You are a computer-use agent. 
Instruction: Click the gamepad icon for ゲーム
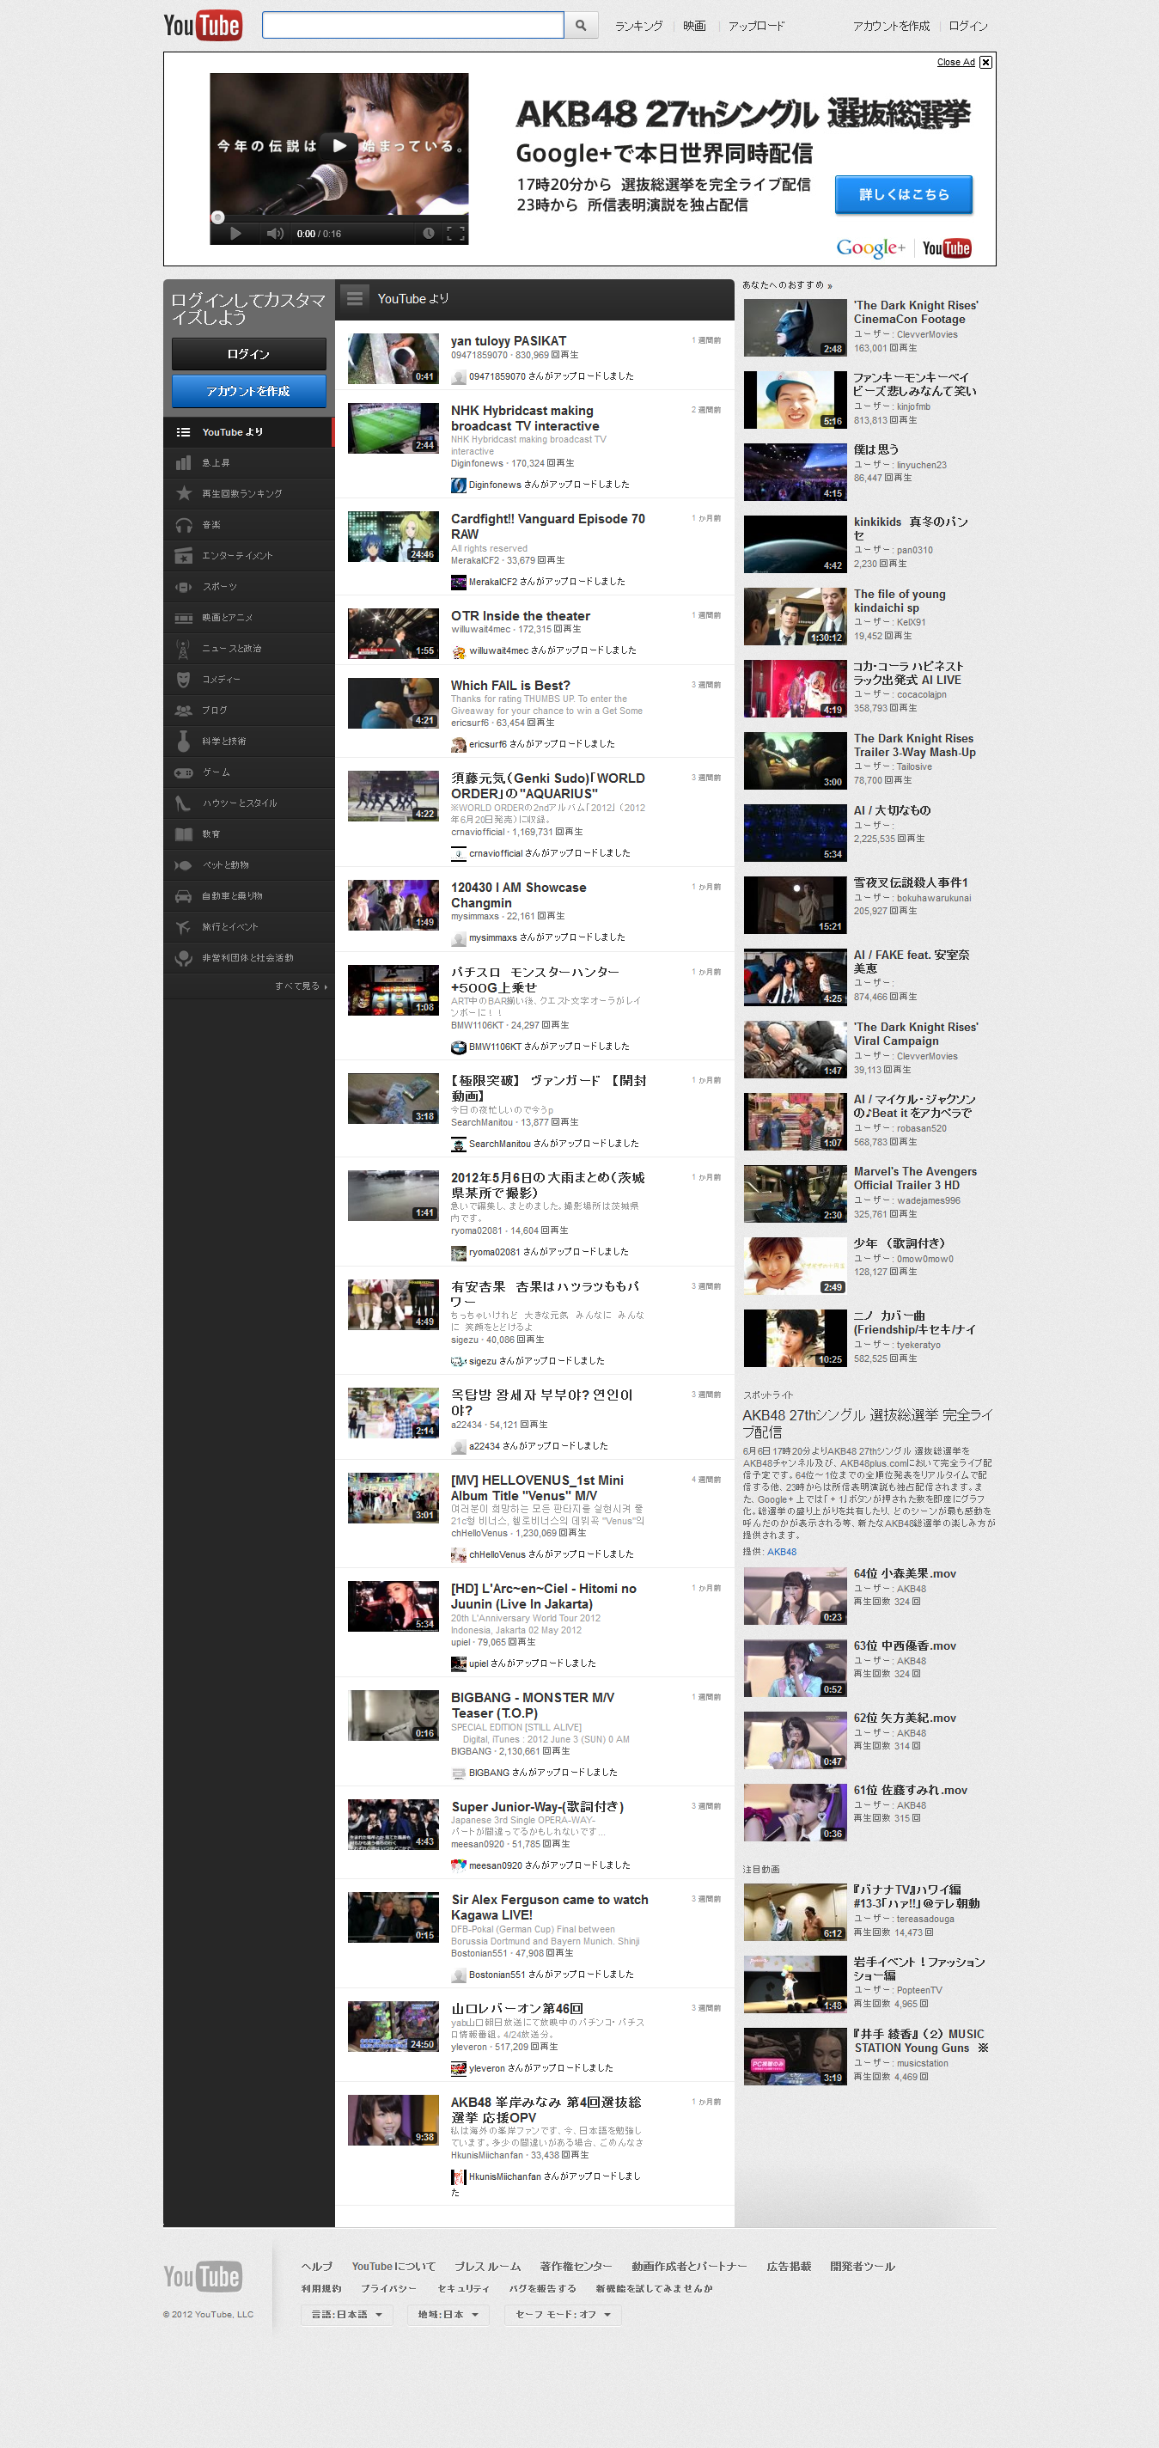click(x=183, y=772)
